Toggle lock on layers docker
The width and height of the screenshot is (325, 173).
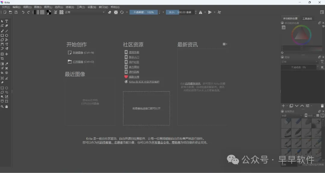(282, 57)
